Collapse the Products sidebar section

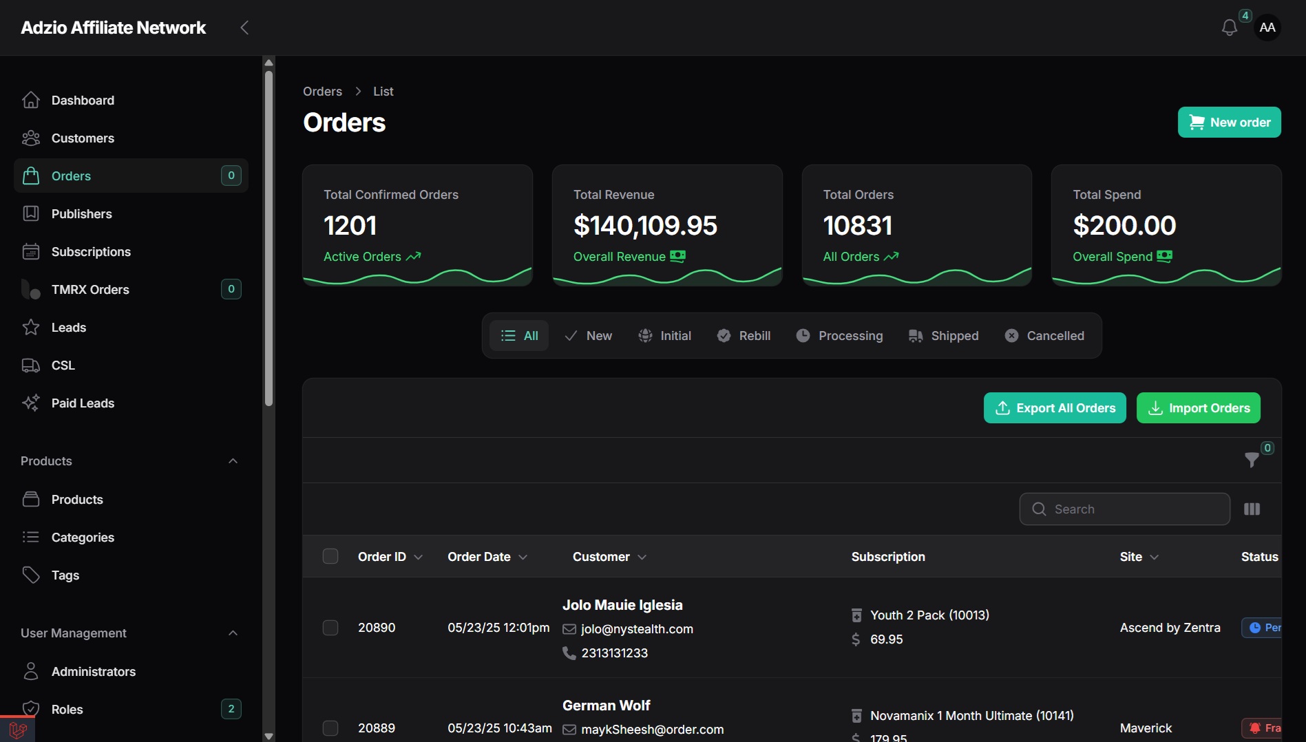(233, 461)
